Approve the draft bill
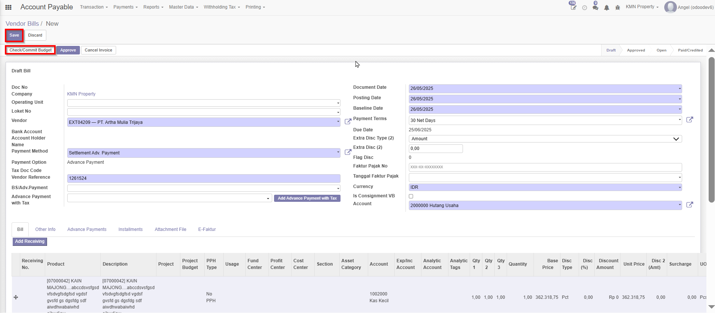Image resolution: width=715 pixels, height=313 pixels. coord(68,50)
